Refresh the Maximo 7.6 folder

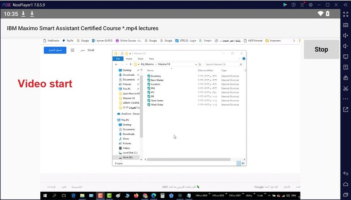(x=200, y=64)
